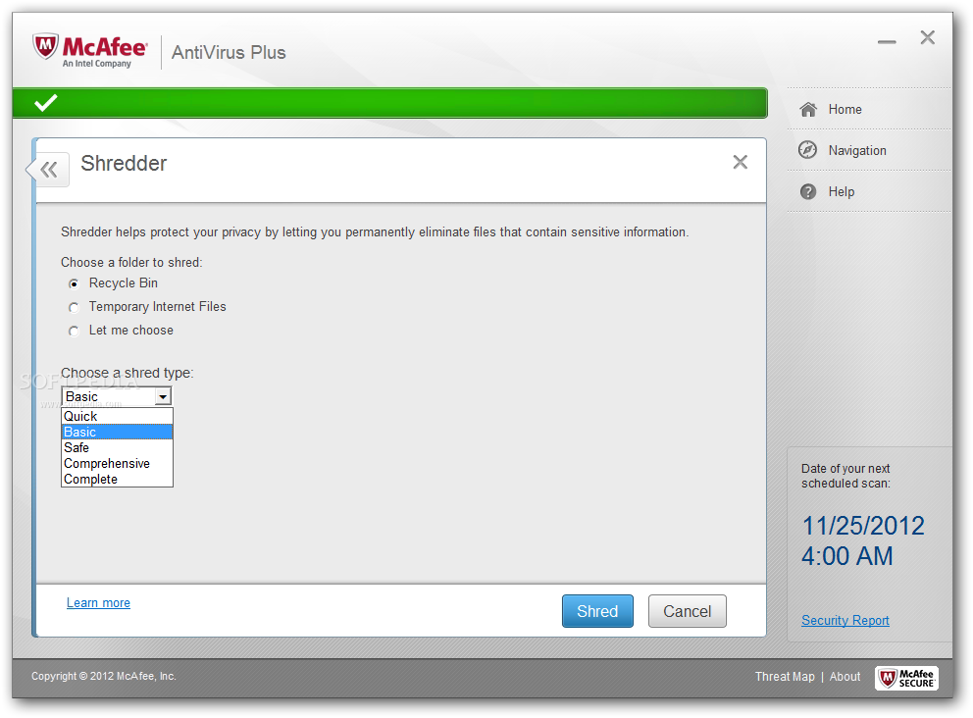Image resolution: width=973 pixels, height=718 pixels.
Task: Close the Shredder panel
Action: [x=740, y=163]
